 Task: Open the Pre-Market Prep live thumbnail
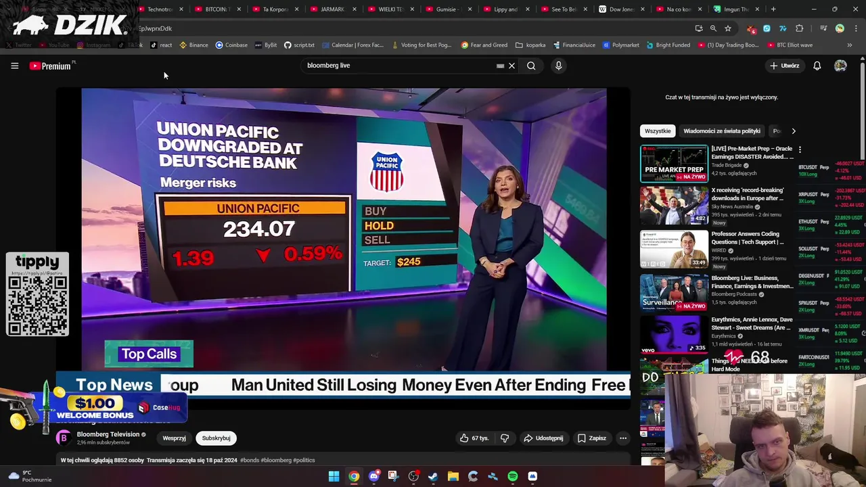(x=675, y=164)
